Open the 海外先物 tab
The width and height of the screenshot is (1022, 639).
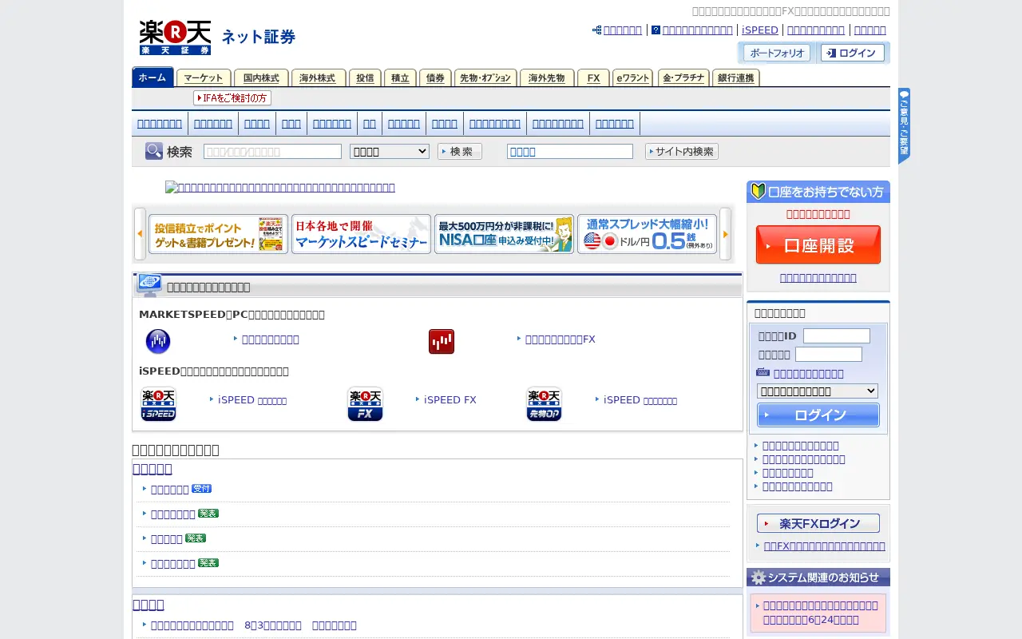547,78
